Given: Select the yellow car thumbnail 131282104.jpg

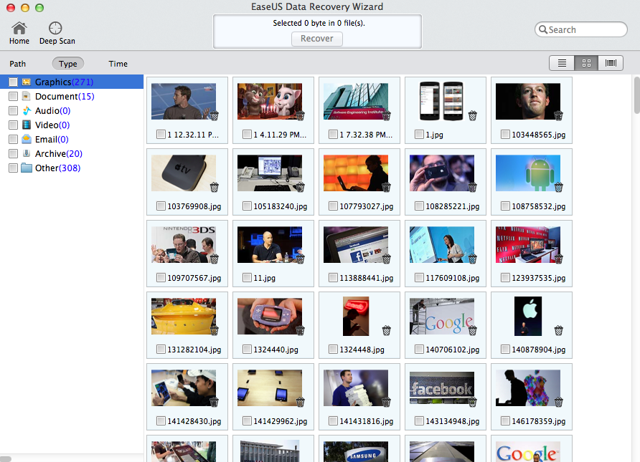Looking at the screenshot, I should [184, 316].
